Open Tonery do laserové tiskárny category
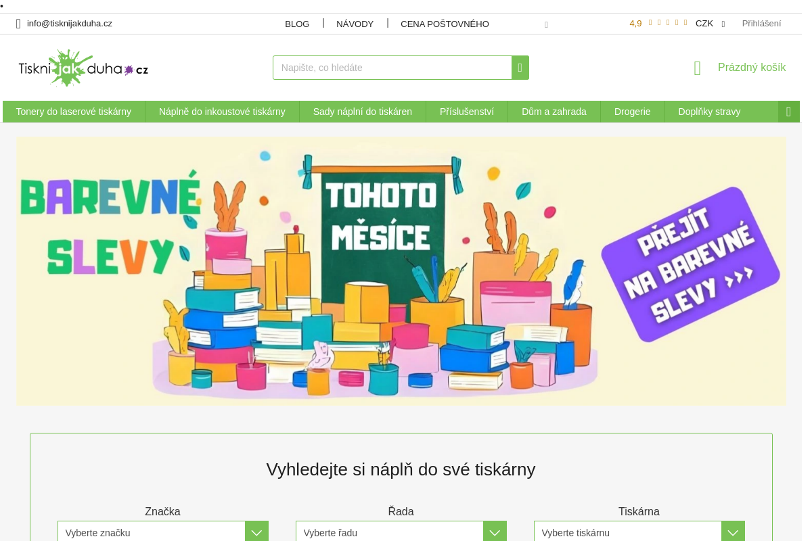 [x=74, y=112]
